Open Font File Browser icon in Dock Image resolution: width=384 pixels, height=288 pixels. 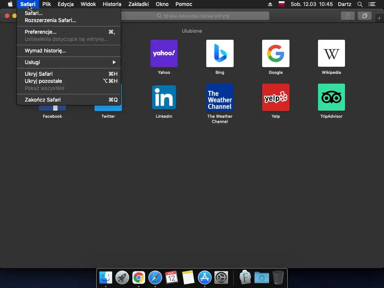pyautogui.click(x=245, y=277)
